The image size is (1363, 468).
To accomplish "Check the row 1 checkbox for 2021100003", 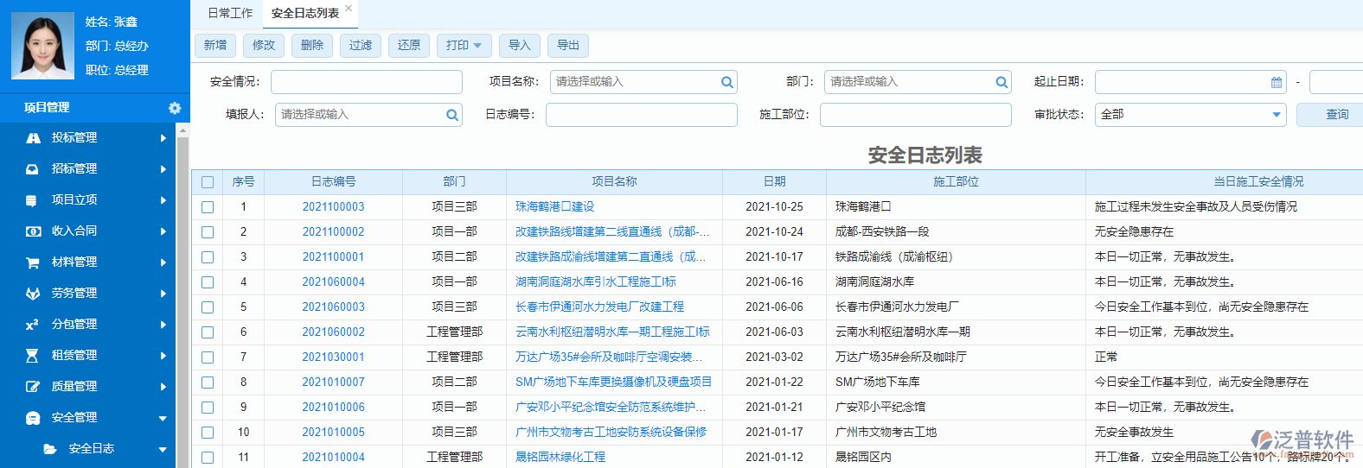I will pos(208,207).
